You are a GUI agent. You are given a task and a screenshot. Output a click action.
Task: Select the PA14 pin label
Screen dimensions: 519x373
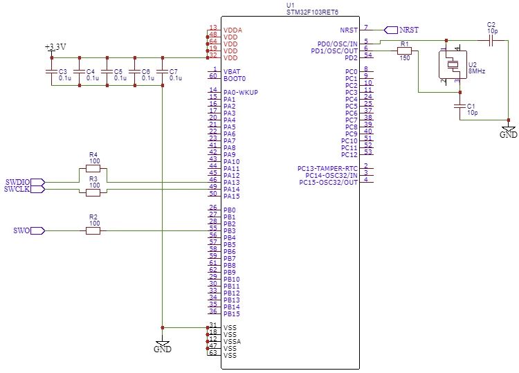[231, 190]
